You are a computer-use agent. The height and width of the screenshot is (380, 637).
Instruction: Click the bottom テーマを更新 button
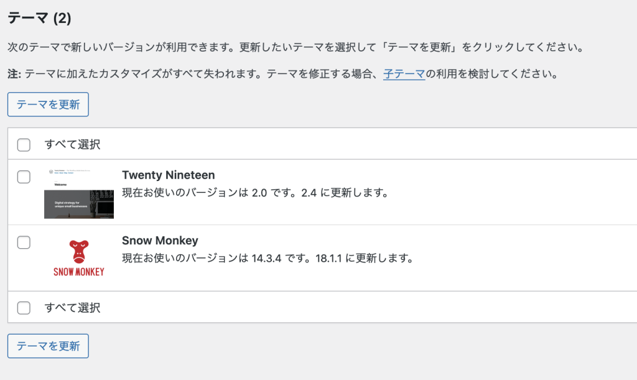pyautogui.click(x=48, y=346)
